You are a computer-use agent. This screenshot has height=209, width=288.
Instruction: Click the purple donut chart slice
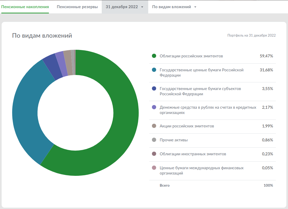62,64
